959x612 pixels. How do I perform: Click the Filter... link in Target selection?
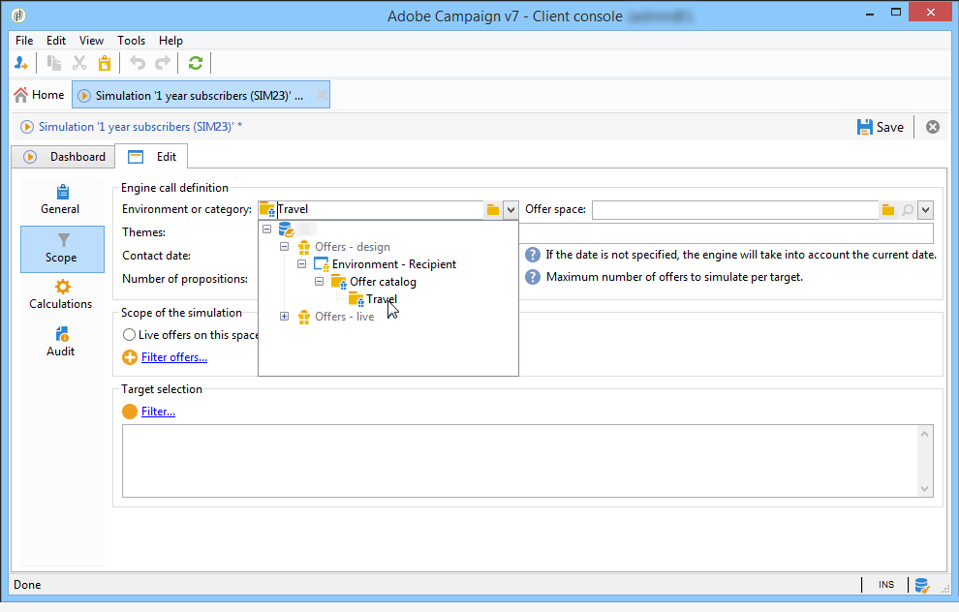click(159, 412)
